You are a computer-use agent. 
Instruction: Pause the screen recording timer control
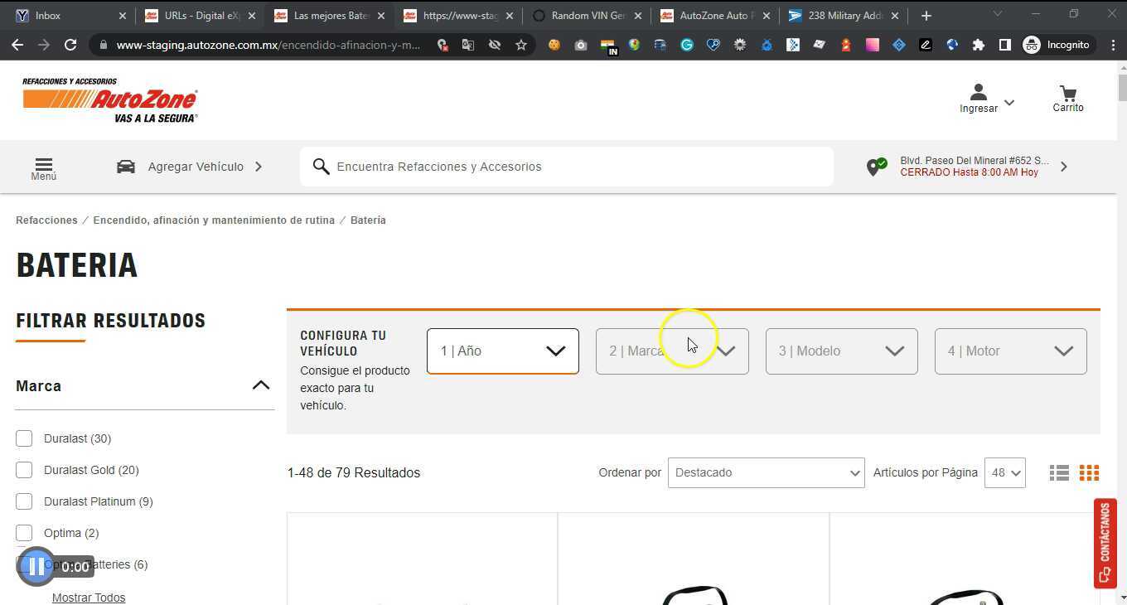tap(36, 565)
